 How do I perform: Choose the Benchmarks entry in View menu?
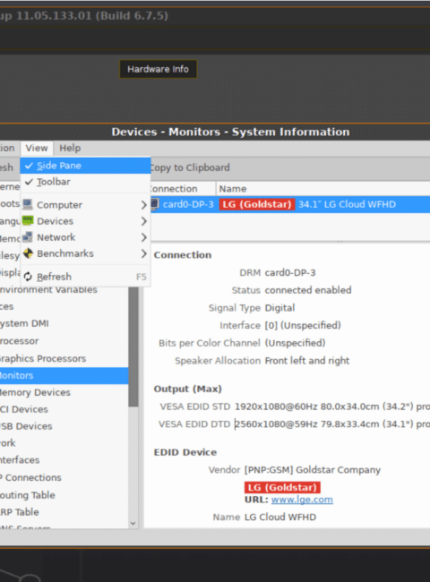tap(85, 253)
